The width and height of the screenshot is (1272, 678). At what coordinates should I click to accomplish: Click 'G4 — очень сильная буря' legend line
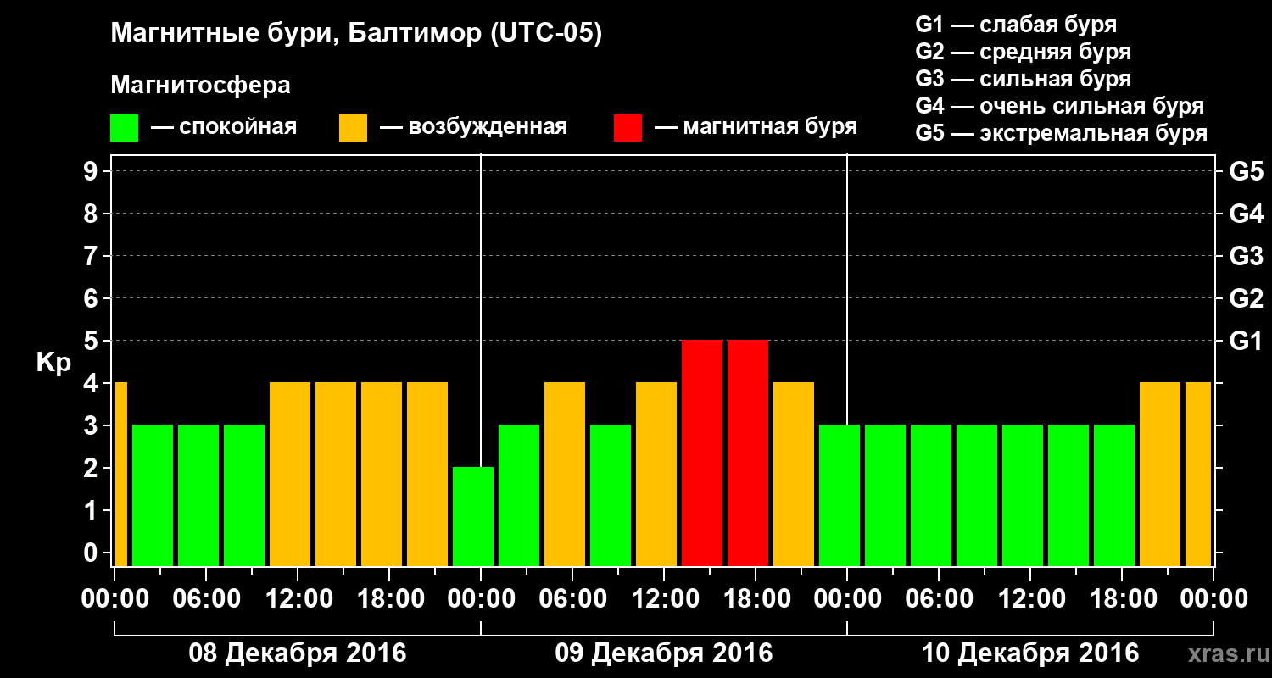(x=1059, y=106)
